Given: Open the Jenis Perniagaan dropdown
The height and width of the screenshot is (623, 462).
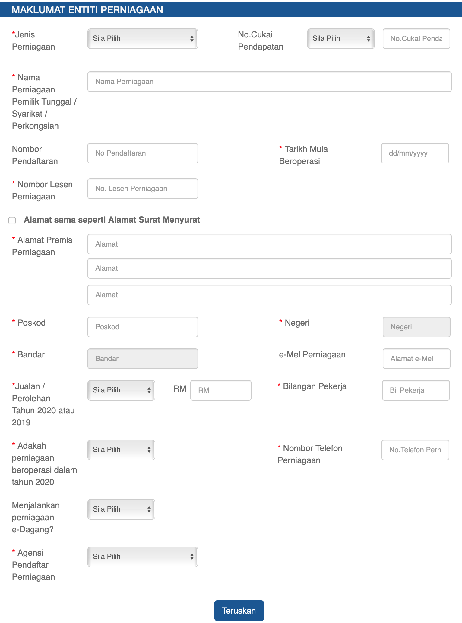Looking at the screenshot, I should point(143,39).
